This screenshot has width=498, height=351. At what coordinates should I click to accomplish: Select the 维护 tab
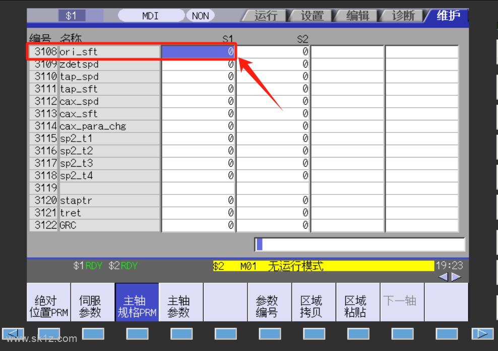448,16
